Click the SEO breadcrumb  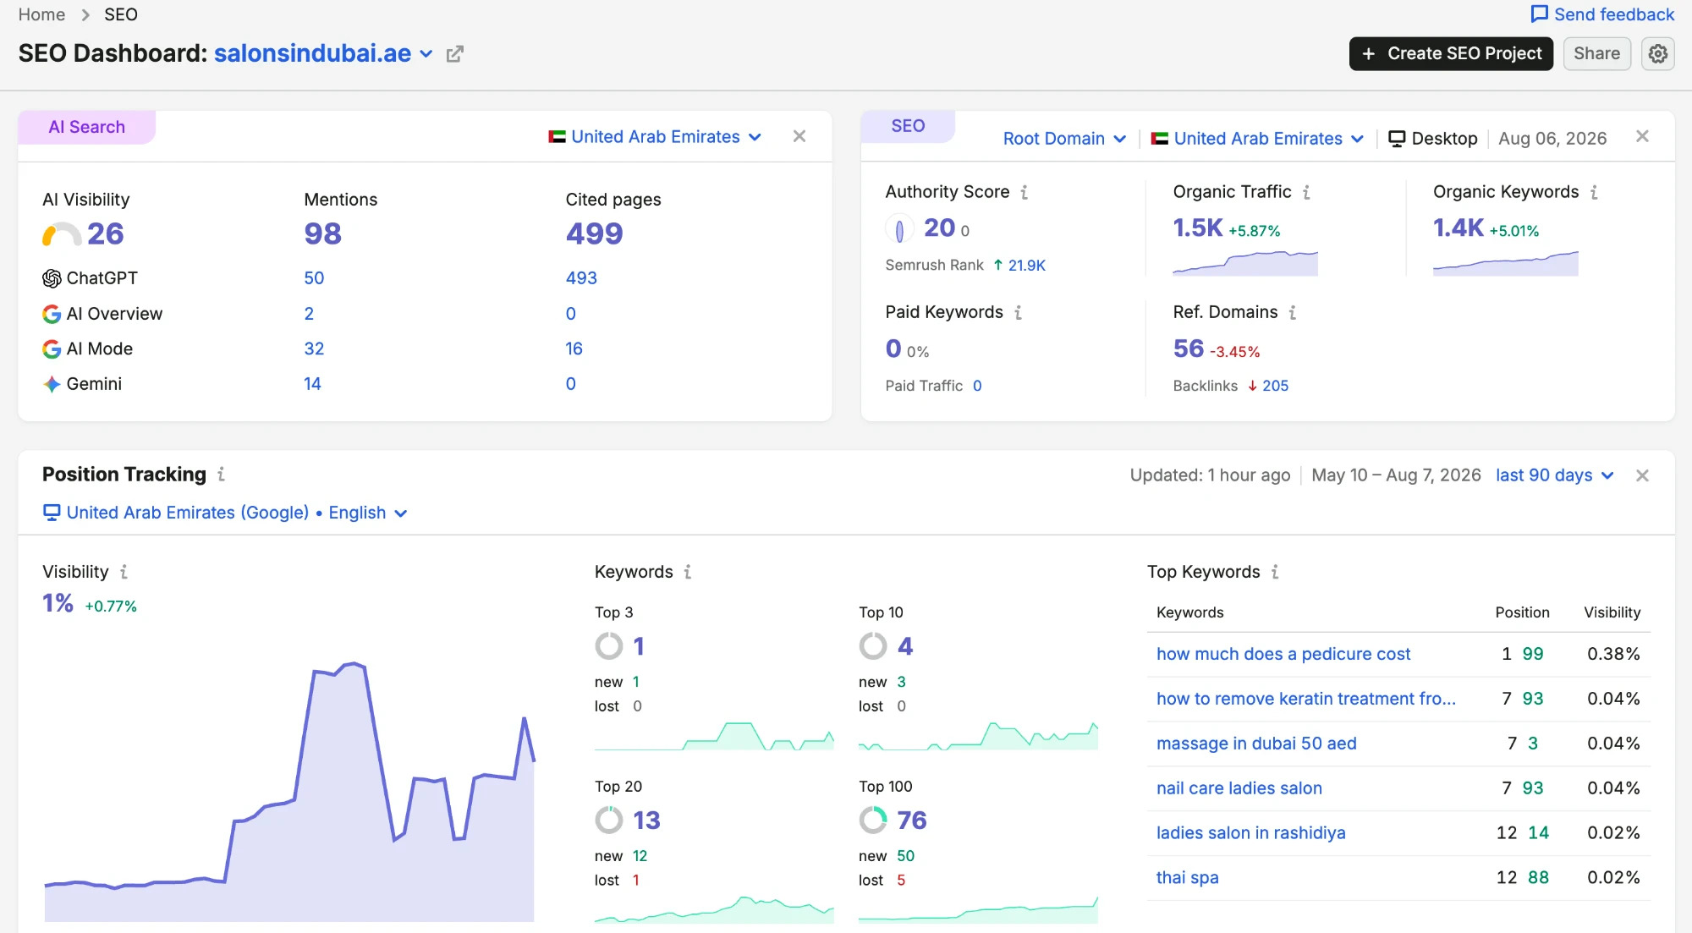tap(121, 14)
